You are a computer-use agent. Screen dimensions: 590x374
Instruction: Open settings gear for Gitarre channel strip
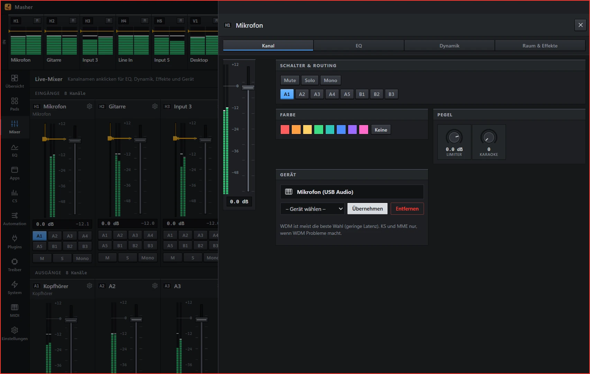155,106
